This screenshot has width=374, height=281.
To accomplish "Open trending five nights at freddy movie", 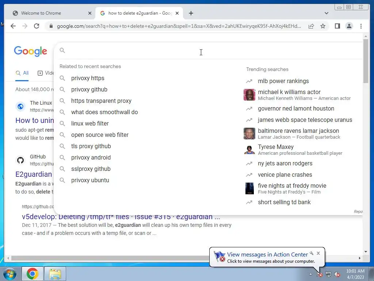I will click(x=292, y=186).
